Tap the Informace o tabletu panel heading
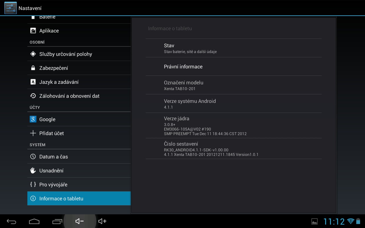The width and height of the screenshot is (365, 228). point(170,28)
